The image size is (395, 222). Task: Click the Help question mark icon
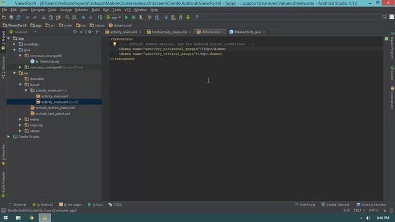click(x=197, y=17)
